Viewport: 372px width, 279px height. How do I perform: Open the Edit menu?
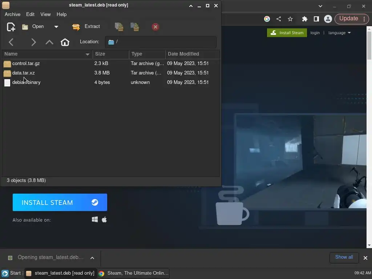(x=30, y=15)
